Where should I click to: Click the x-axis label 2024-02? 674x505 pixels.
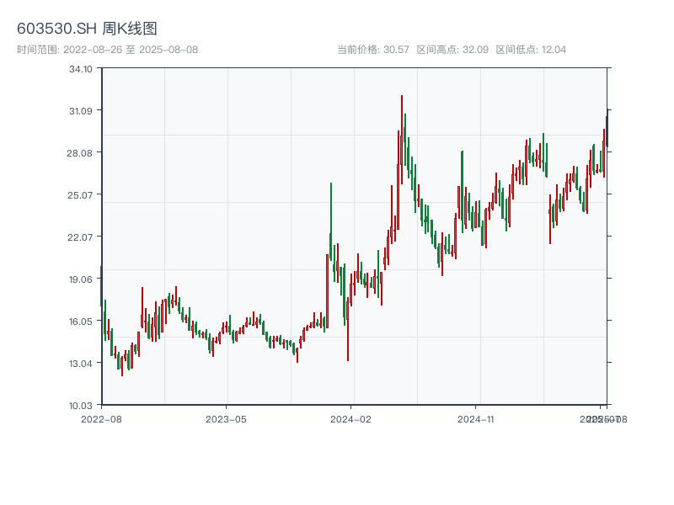tap(350, 419)
